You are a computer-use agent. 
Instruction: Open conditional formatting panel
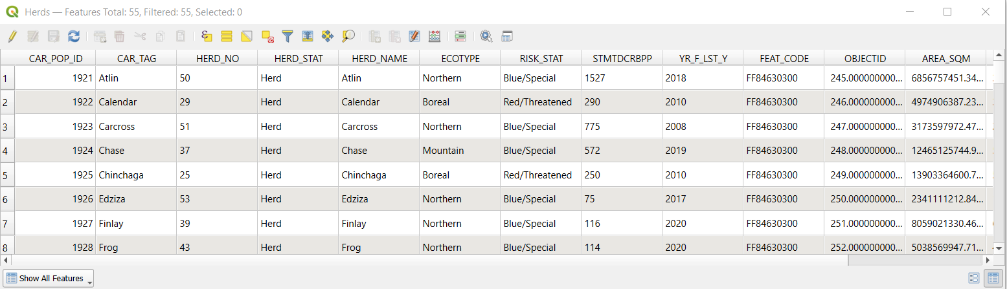435,36
